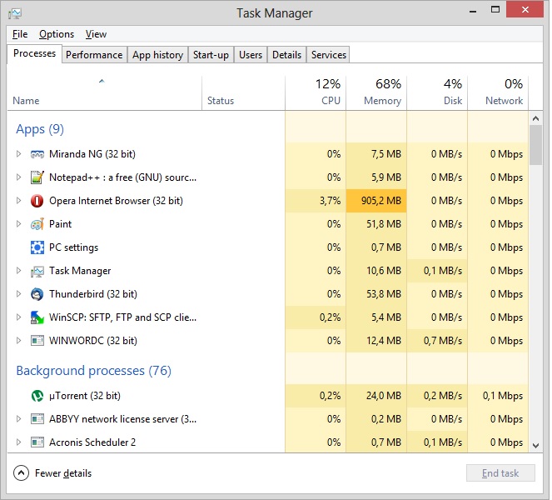Select the PC settings gear icon
552x500 pixels.
pos(37,247)
